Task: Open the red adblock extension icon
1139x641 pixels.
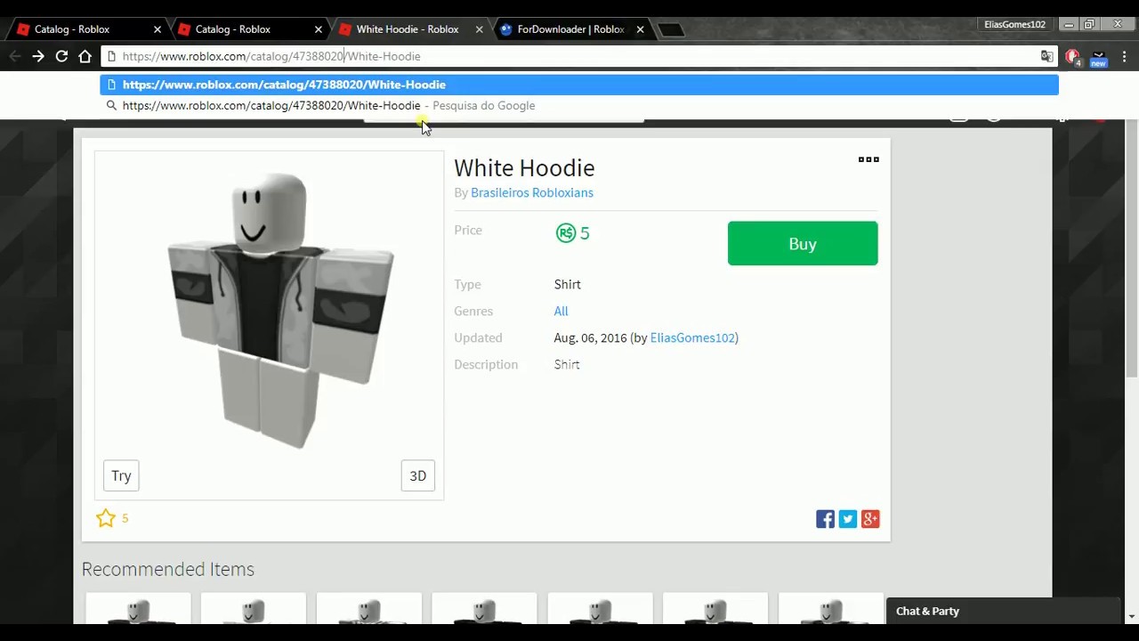Action: [1072, 57]
